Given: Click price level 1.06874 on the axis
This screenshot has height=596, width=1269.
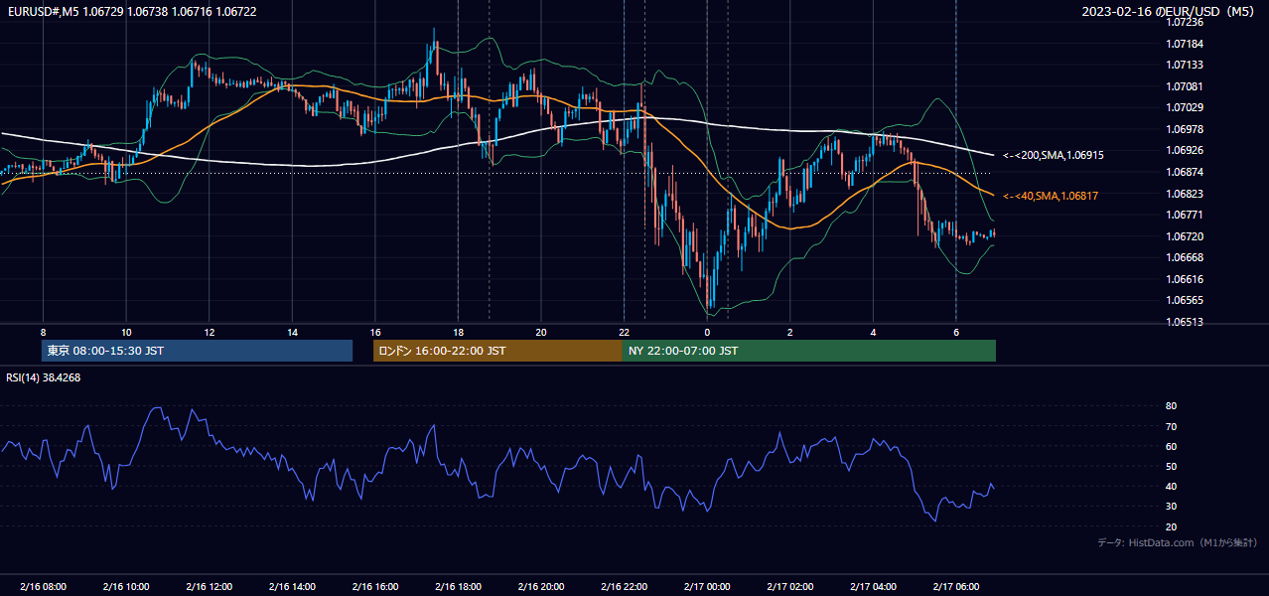Looking at the screenshot, I should [1185, 172].
